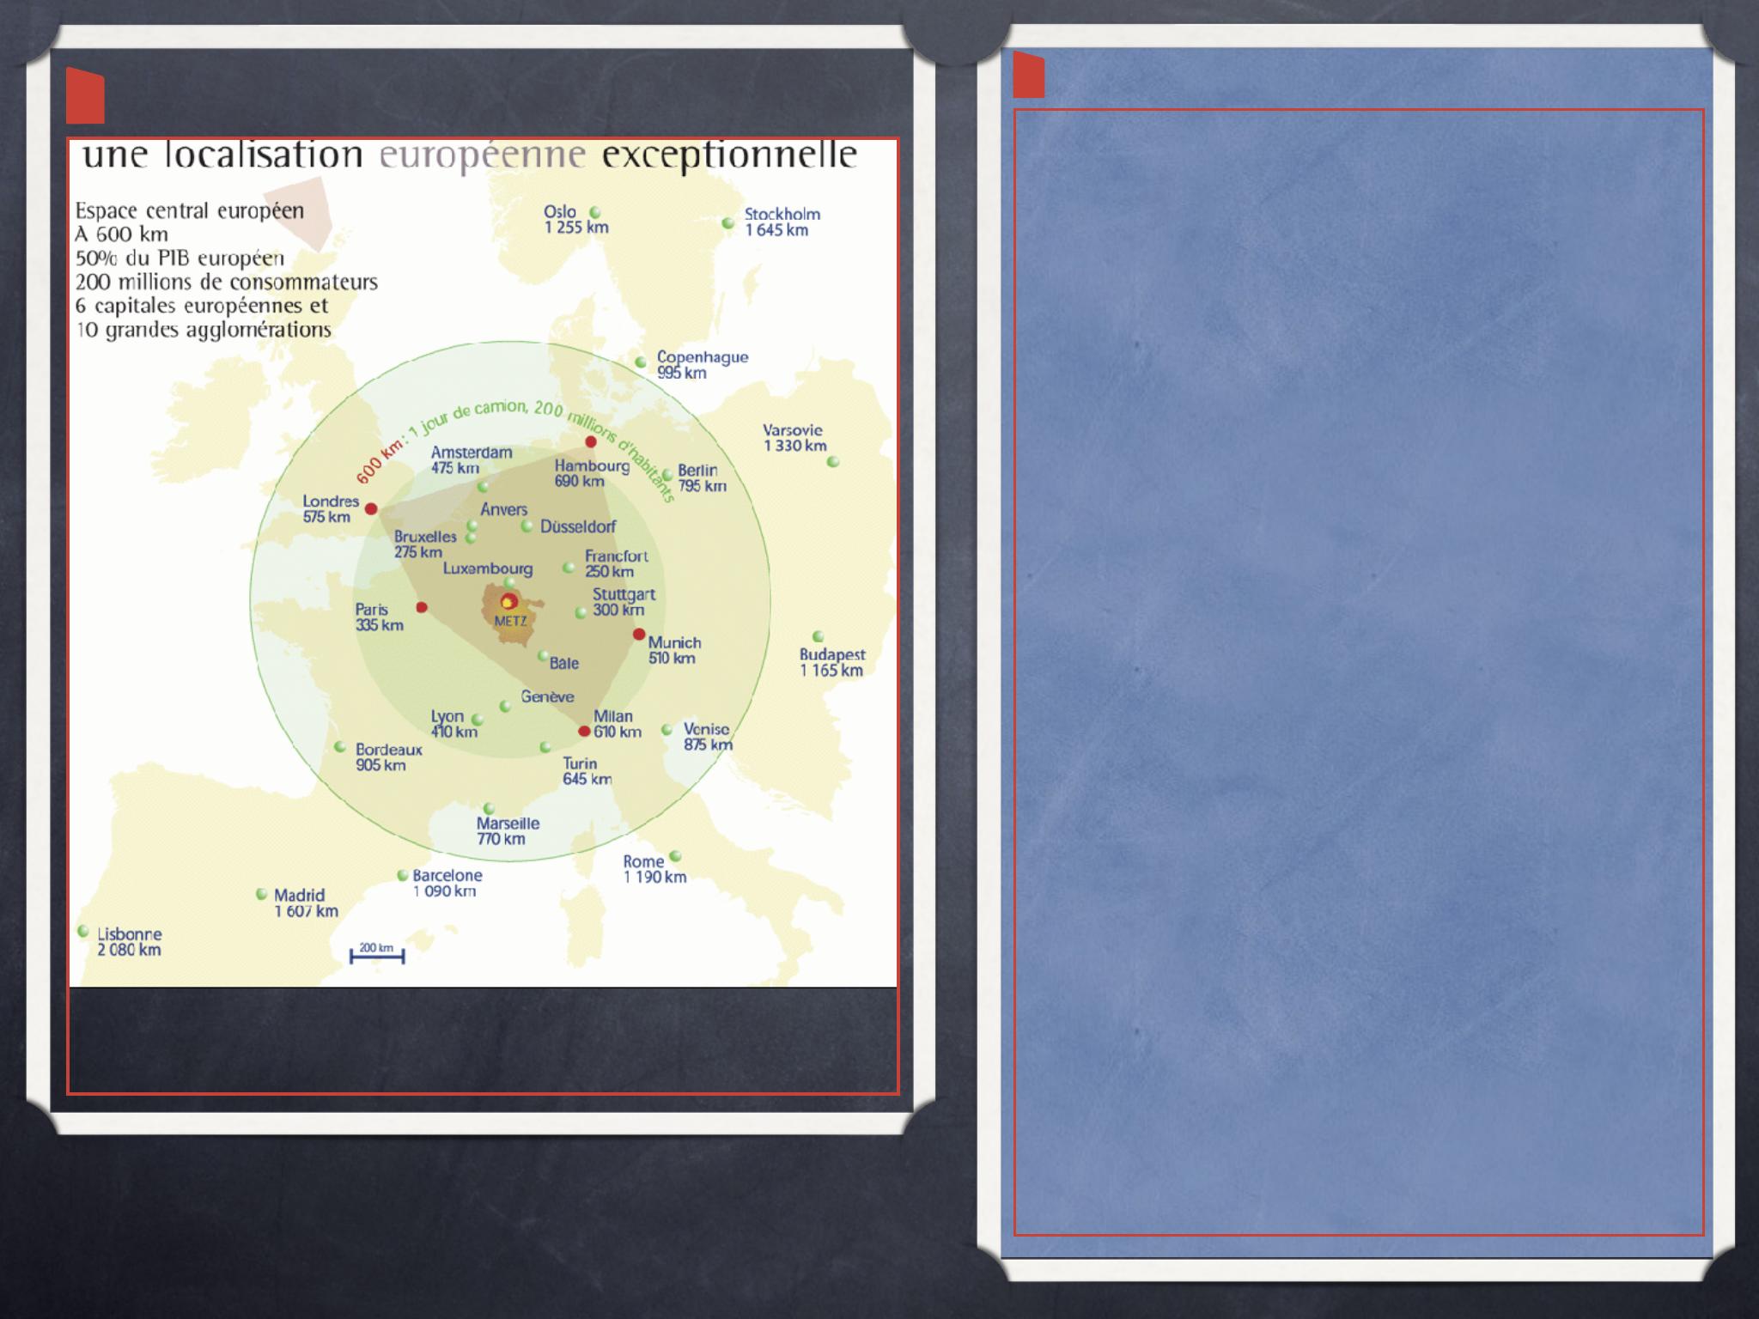Click the Milan red marker dot

tap(584, 732)
